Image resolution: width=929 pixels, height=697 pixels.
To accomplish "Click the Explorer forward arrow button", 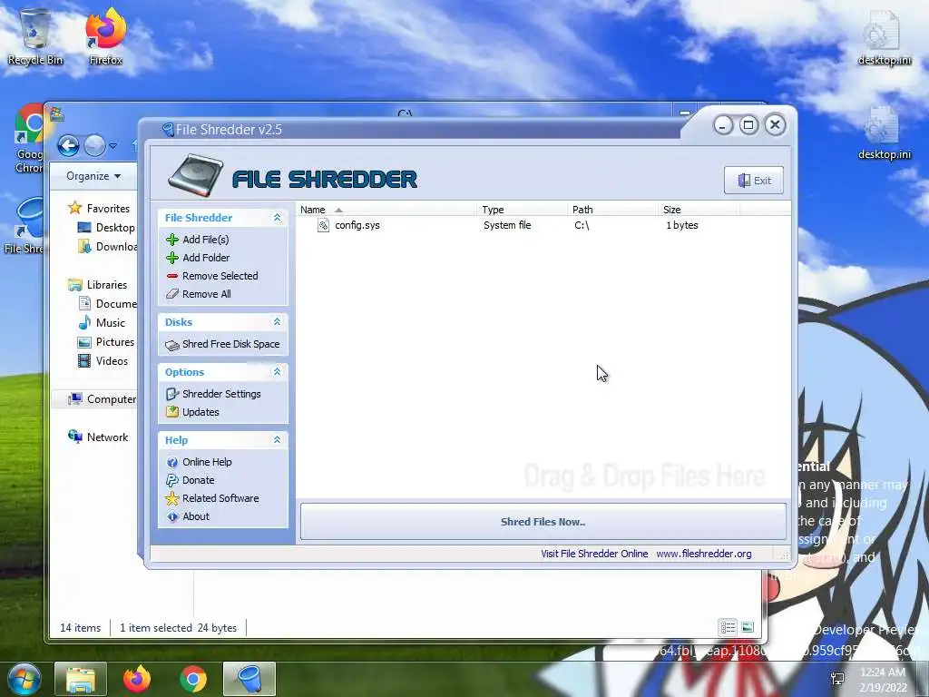I will [x=94, y=145].
